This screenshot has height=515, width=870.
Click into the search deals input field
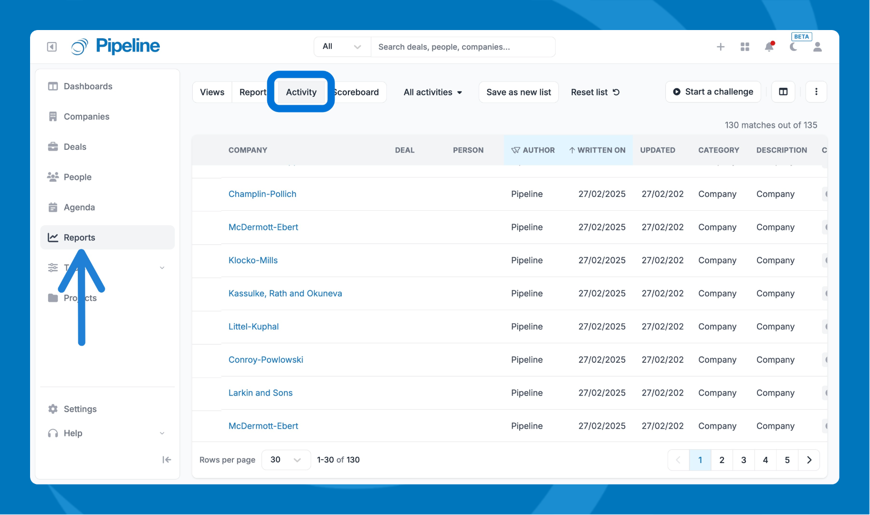(x=463, y=47)
